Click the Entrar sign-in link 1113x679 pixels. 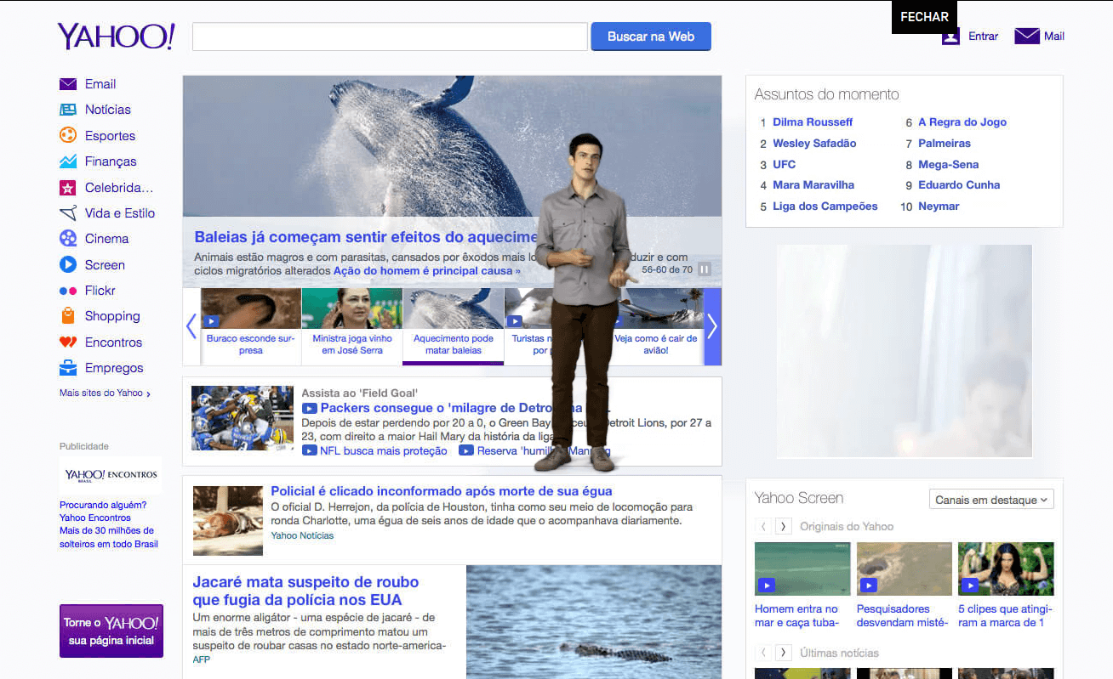click(984, 37)
